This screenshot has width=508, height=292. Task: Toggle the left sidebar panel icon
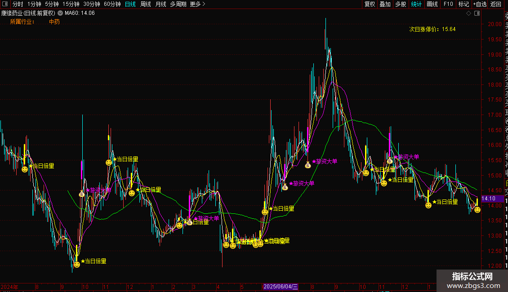(x=5, y=4)
